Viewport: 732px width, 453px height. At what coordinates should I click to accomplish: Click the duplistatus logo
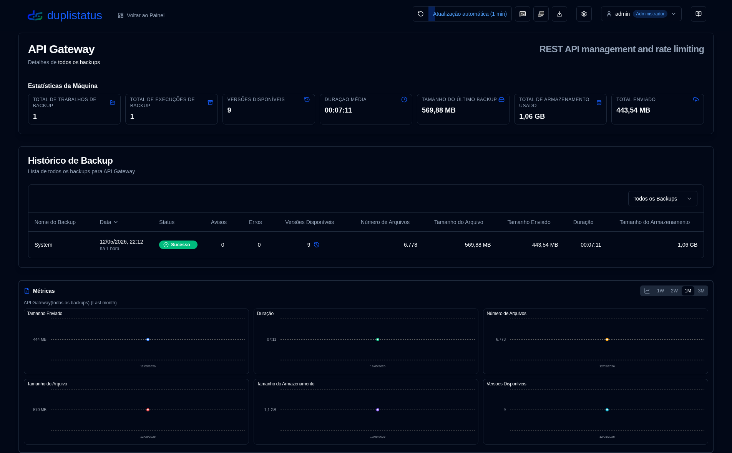click(65, 15)
